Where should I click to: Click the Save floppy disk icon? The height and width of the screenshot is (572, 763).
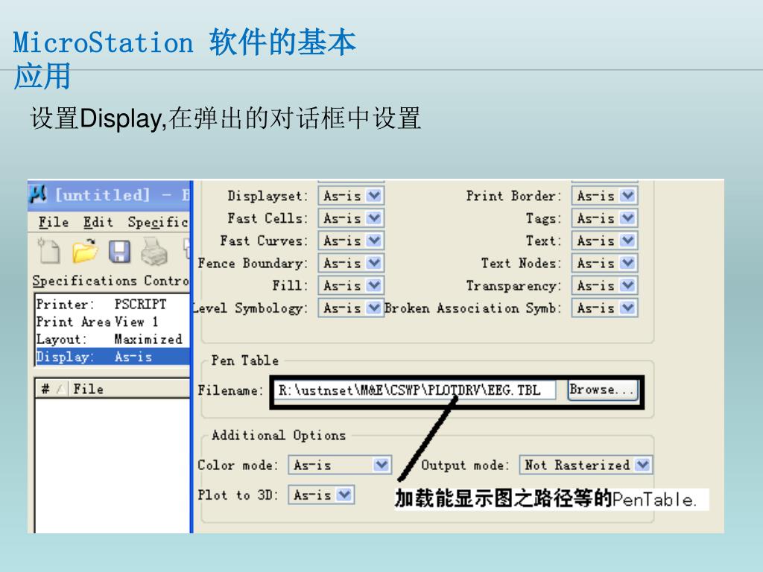(120, 252)
